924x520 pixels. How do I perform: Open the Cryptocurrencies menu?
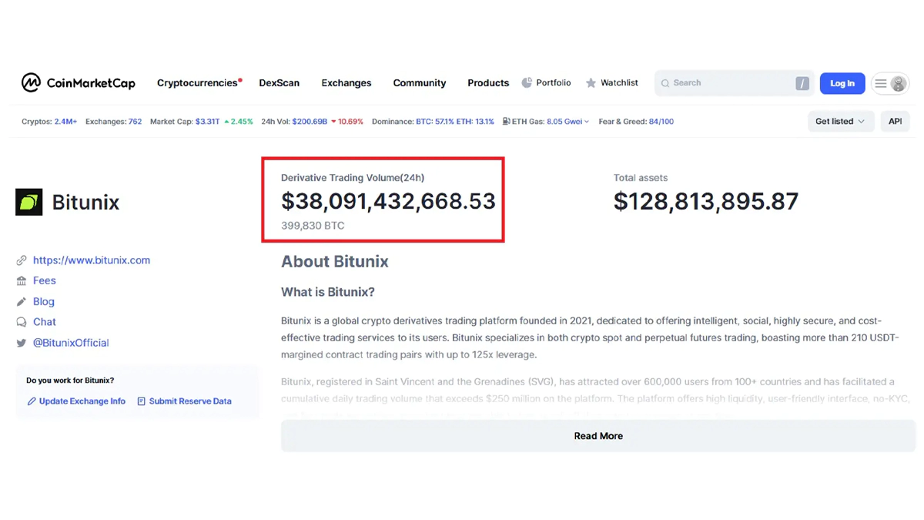tap(197, 83)
